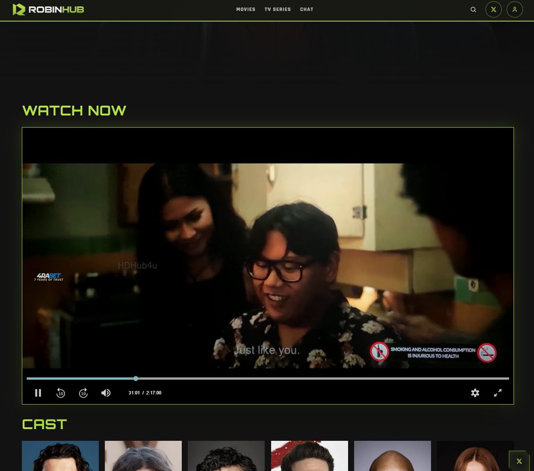The image size is (534, 471).
Task: Rewind the video 10 seconds
Action: (x=61, y=393)
